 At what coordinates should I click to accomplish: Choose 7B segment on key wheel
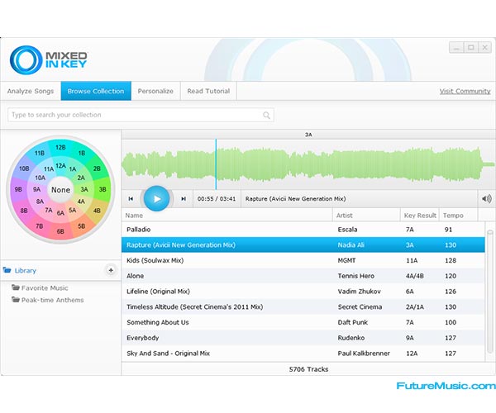coord(39,226)
